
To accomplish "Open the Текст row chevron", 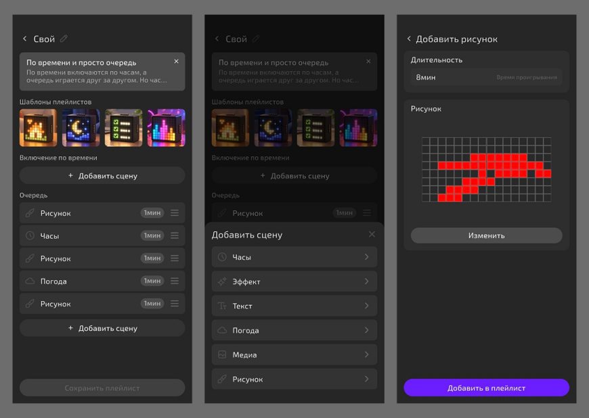I will point(367,306).
